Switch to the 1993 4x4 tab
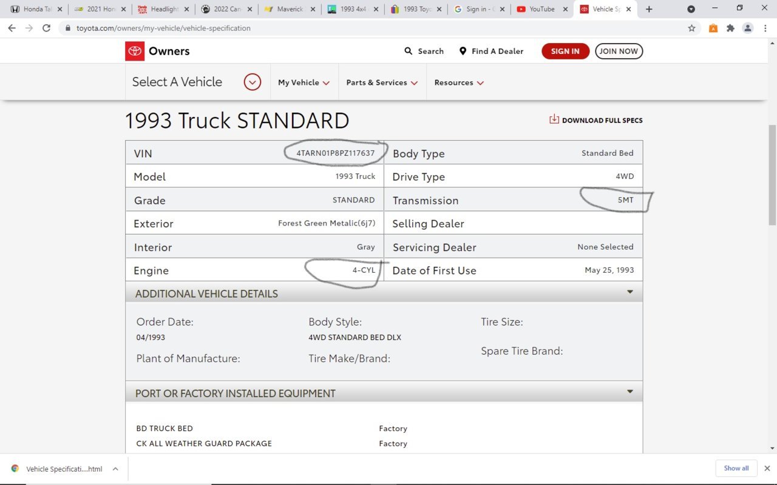The height and width of the screenshot is (485, 777). pos(354,9)
